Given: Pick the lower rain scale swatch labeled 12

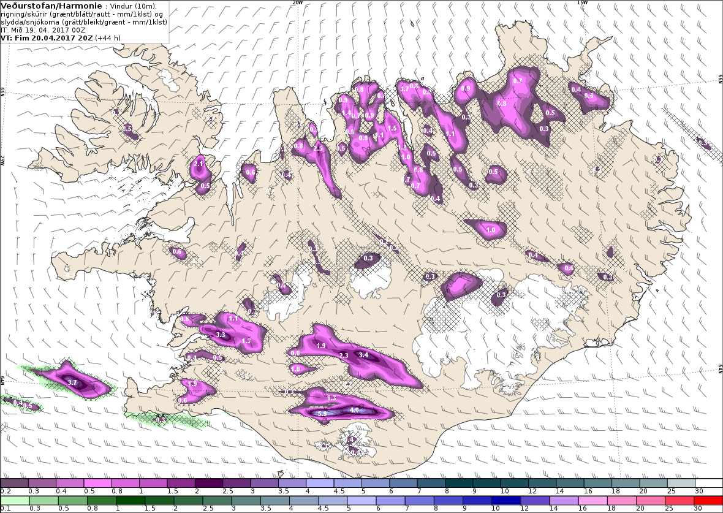Looking at the screenshot, I should tap(534, 501).
